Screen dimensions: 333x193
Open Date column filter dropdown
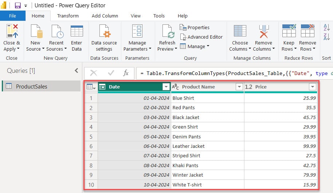coord(166,87)
